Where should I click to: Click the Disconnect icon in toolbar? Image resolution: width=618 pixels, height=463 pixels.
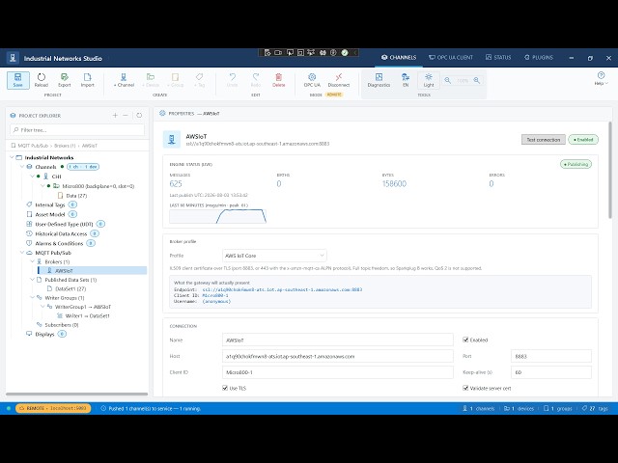pos(339,80)
